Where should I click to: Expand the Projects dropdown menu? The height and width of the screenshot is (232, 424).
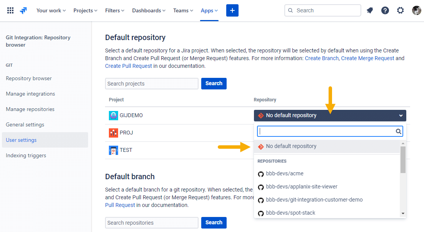click(x=85, y=10)
